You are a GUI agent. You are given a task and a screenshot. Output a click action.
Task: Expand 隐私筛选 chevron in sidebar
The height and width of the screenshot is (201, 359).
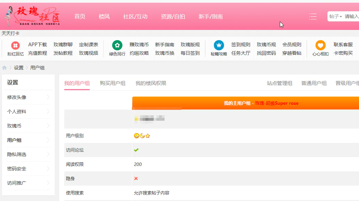[x=48, y=154]
